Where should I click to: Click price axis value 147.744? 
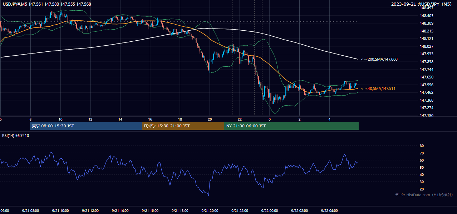click(426, 70)
